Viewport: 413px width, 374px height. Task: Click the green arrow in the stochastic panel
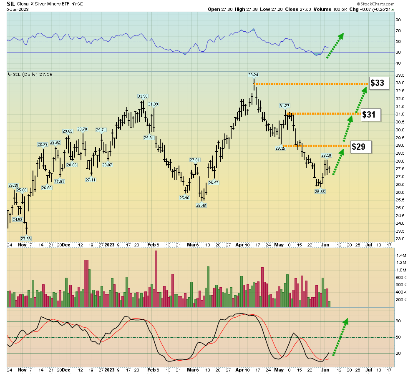(x=340, y=337)
